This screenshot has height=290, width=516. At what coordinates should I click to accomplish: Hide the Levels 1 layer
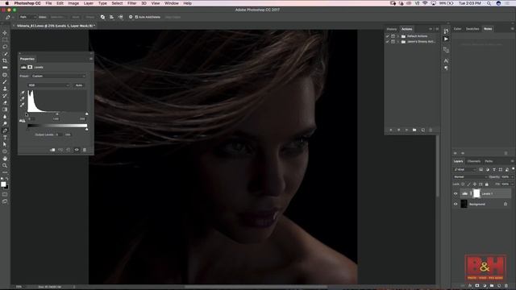pyautogui.click(x=456, y=193)
